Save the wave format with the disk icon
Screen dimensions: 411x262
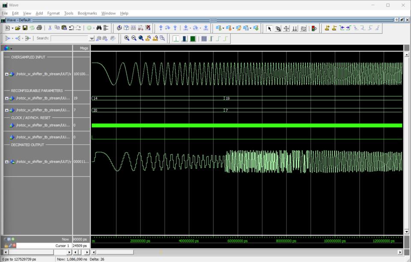click(25, 28)
